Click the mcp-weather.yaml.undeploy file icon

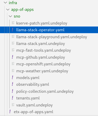13,71
